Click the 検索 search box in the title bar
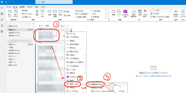Image resolution: width=186 pixels, height=93 pixels. 54,2
